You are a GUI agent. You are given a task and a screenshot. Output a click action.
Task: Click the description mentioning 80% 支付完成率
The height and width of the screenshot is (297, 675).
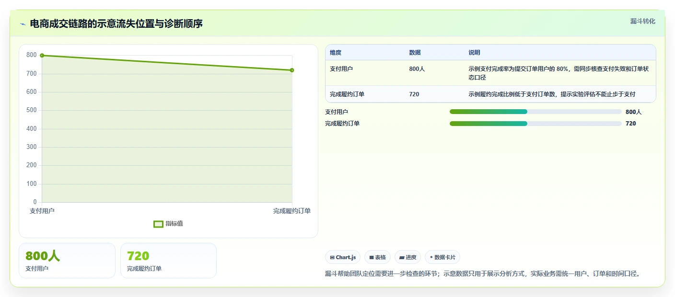click(x=559, y=73)
